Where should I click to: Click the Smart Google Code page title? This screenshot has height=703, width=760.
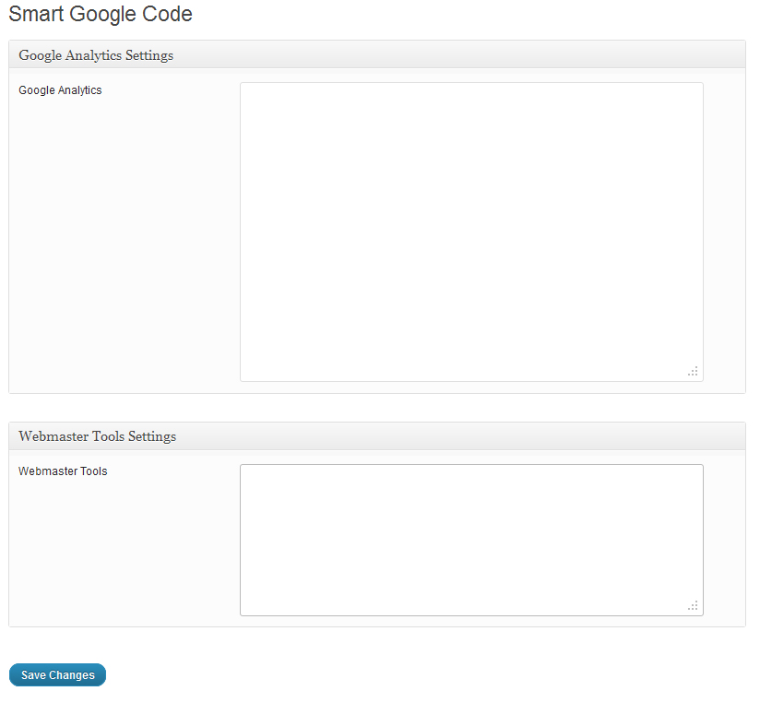(x=101, y=14)
